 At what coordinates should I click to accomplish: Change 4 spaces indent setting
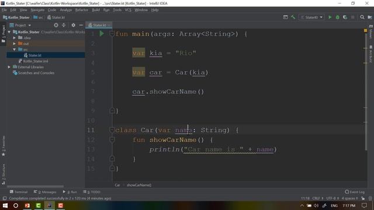click(x=349, y=198)
